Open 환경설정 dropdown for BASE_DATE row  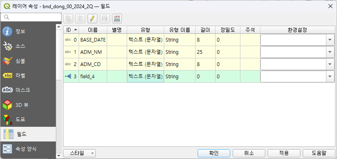coord(330,40)
